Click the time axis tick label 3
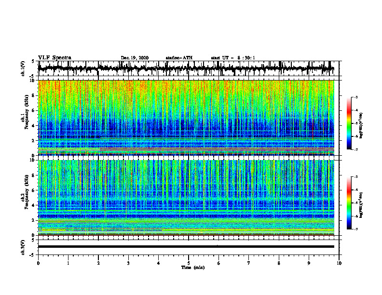The height and width of the screenshot is (295, 382). click(128, 263)
